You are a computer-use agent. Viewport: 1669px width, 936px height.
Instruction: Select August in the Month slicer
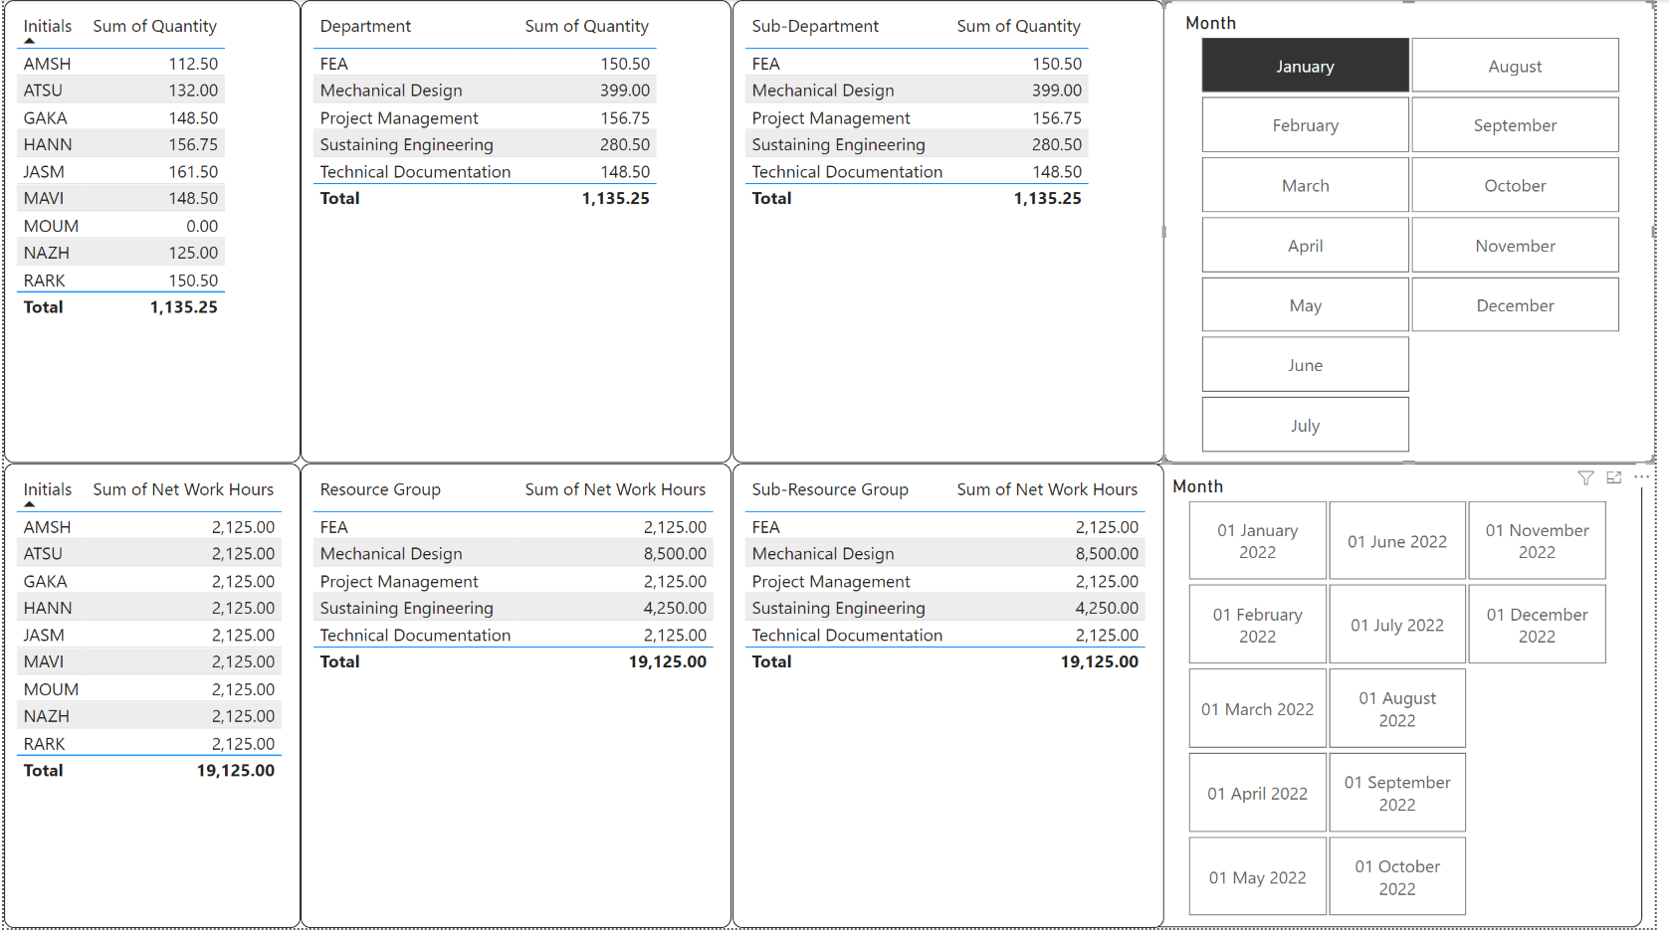[1515, 66]
